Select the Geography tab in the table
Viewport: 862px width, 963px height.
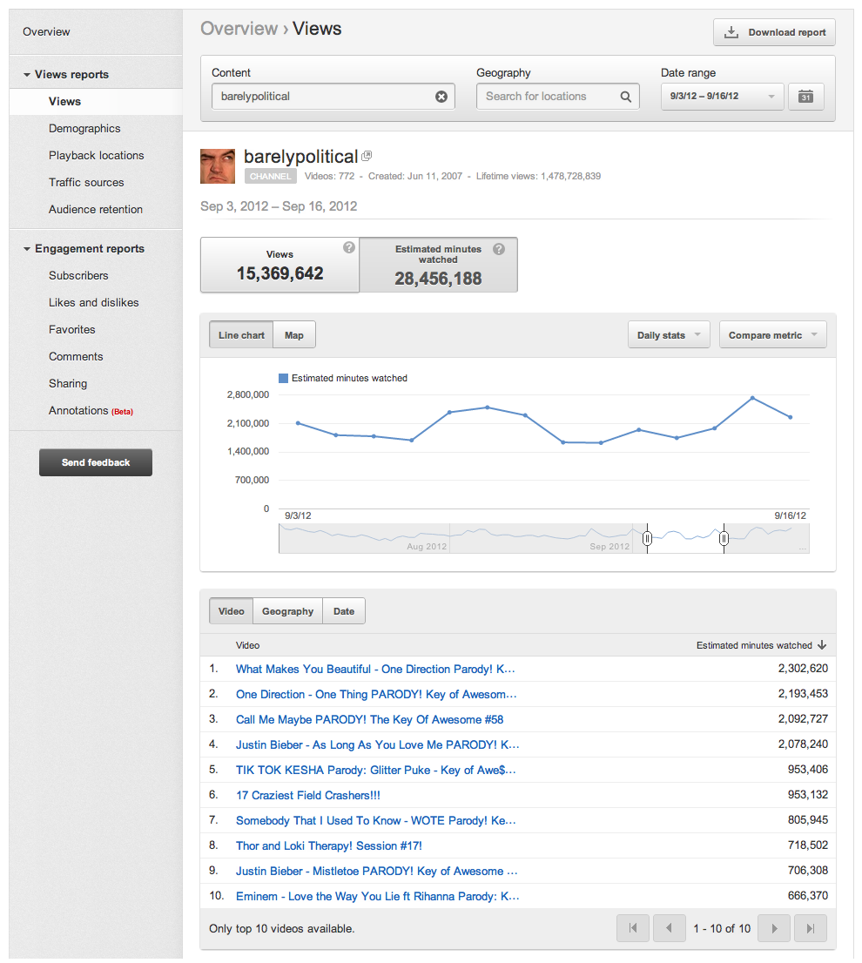click(x=287, y=611)
